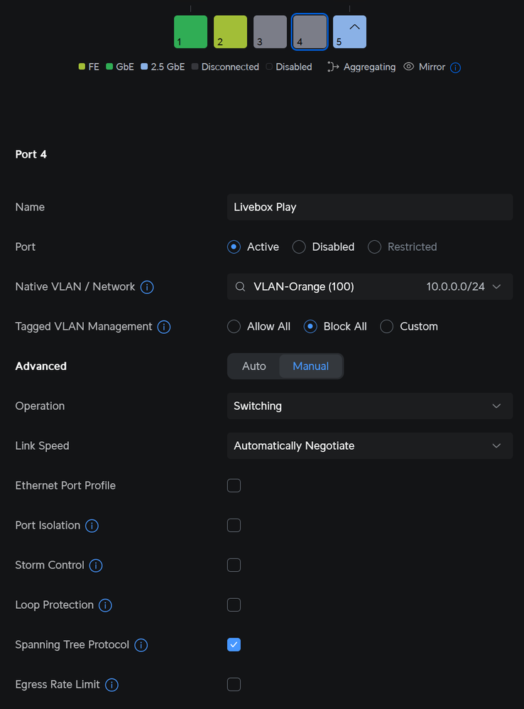Select port 2 in the port diagram

[x=230, y=32]
